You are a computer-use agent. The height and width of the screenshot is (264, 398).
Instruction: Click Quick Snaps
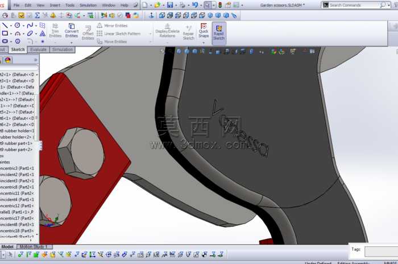click(x=204, y=31)
